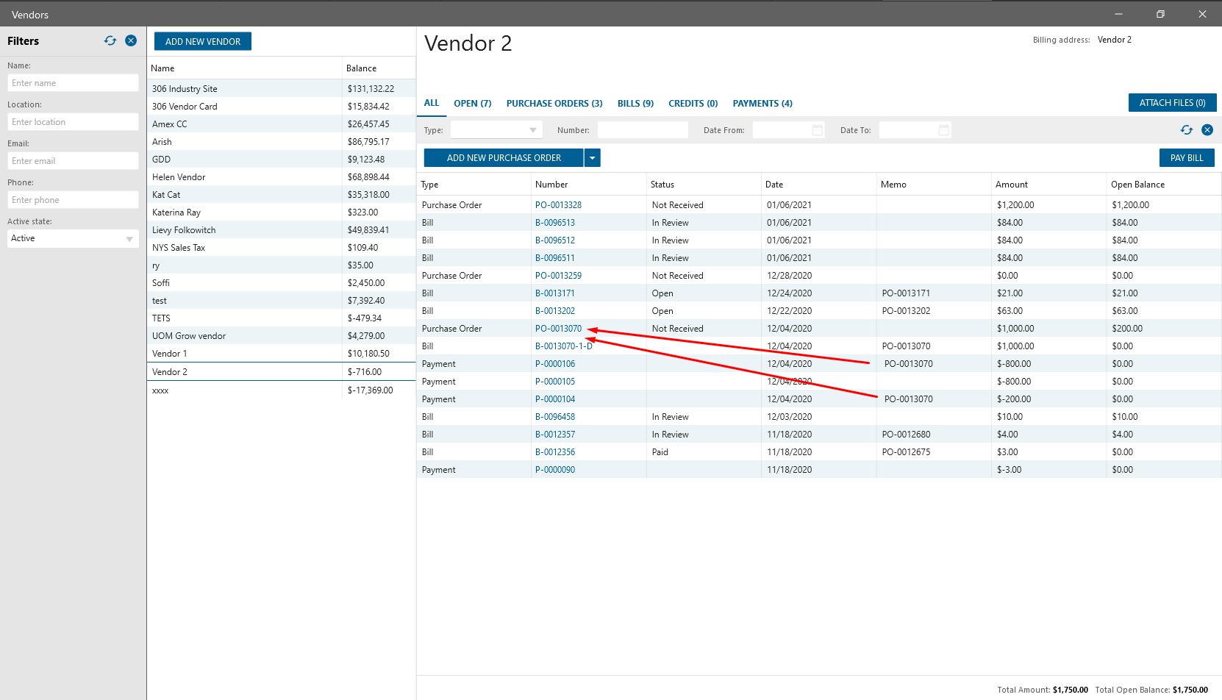This screenshot has width=1222, height=700.
Task: Open bill B-0096513 link
Action: (555, 223)
